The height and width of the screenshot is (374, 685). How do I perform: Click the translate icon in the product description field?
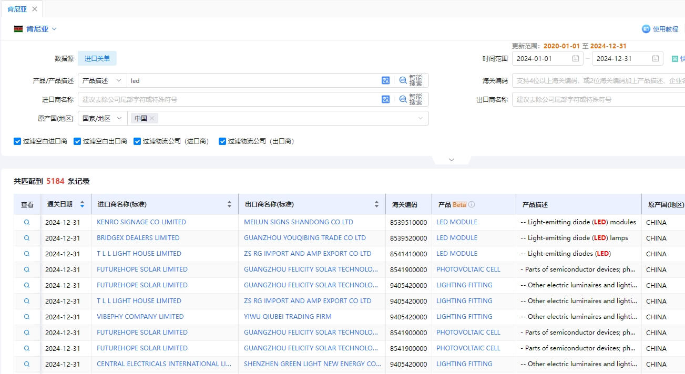386,80
